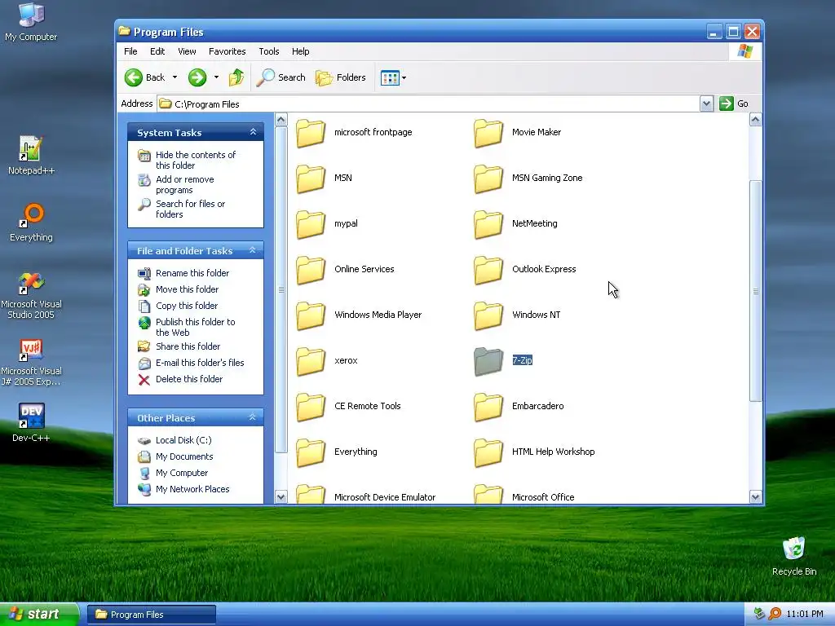Collapse the Other Places panel
The height and width of the screenshot is (626, 835).
point(253,417)
